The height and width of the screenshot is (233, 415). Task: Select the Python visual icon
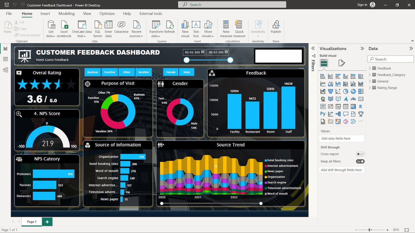(x=323, y=114)
